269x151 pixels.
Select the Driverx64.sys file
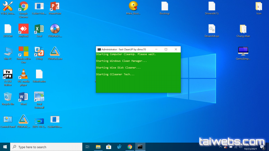212,29
